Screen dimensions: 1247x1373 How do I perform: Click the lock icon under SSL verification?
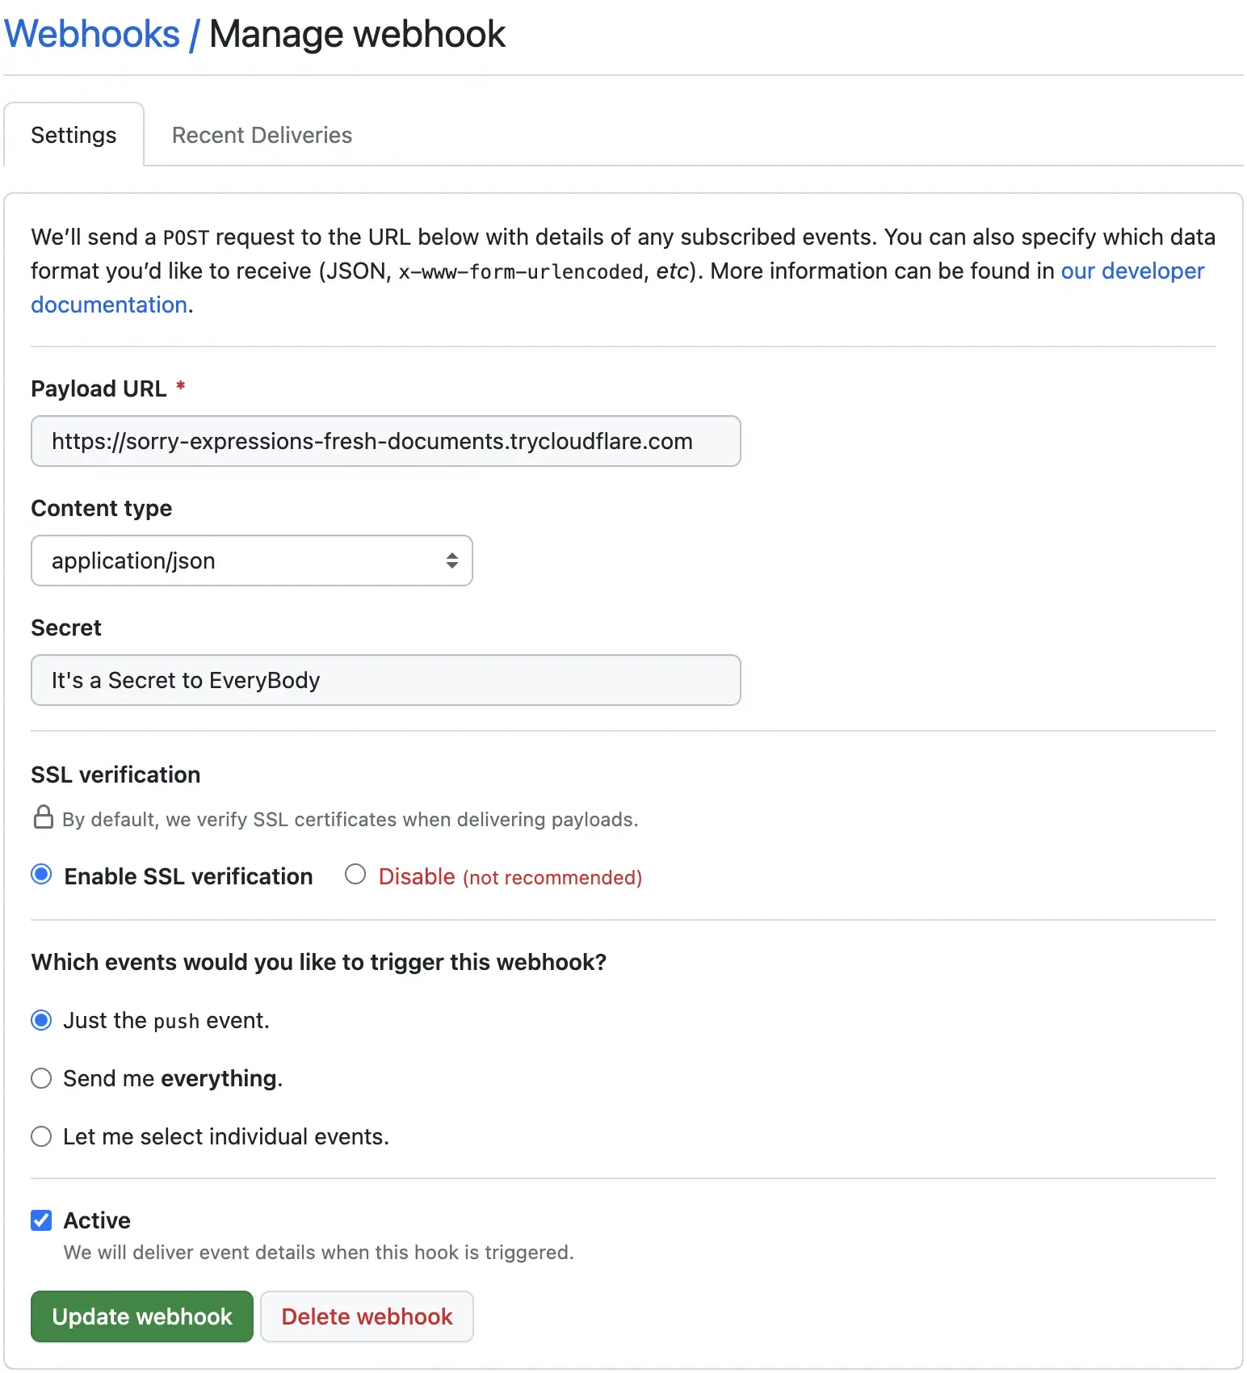click(44, 817)
